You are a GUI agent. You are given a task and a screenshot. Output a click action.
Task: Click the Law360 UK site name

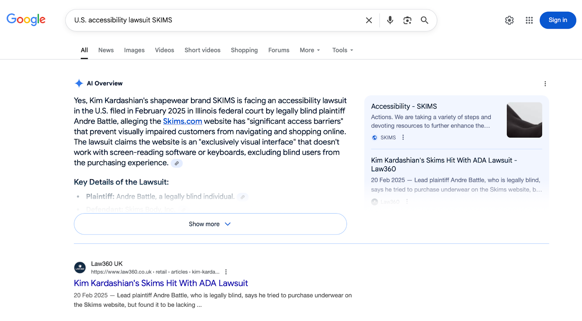pos(107,264)
